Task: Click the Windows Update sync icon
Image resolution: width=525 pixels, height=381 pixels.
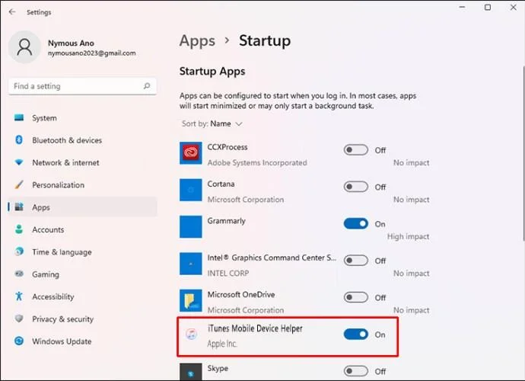Action: click(19, 341)
